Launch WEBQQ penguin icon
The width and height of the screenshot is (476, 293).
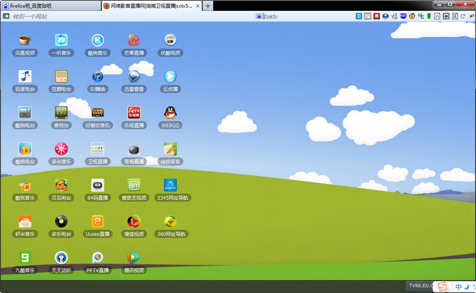tap(170, 113)
